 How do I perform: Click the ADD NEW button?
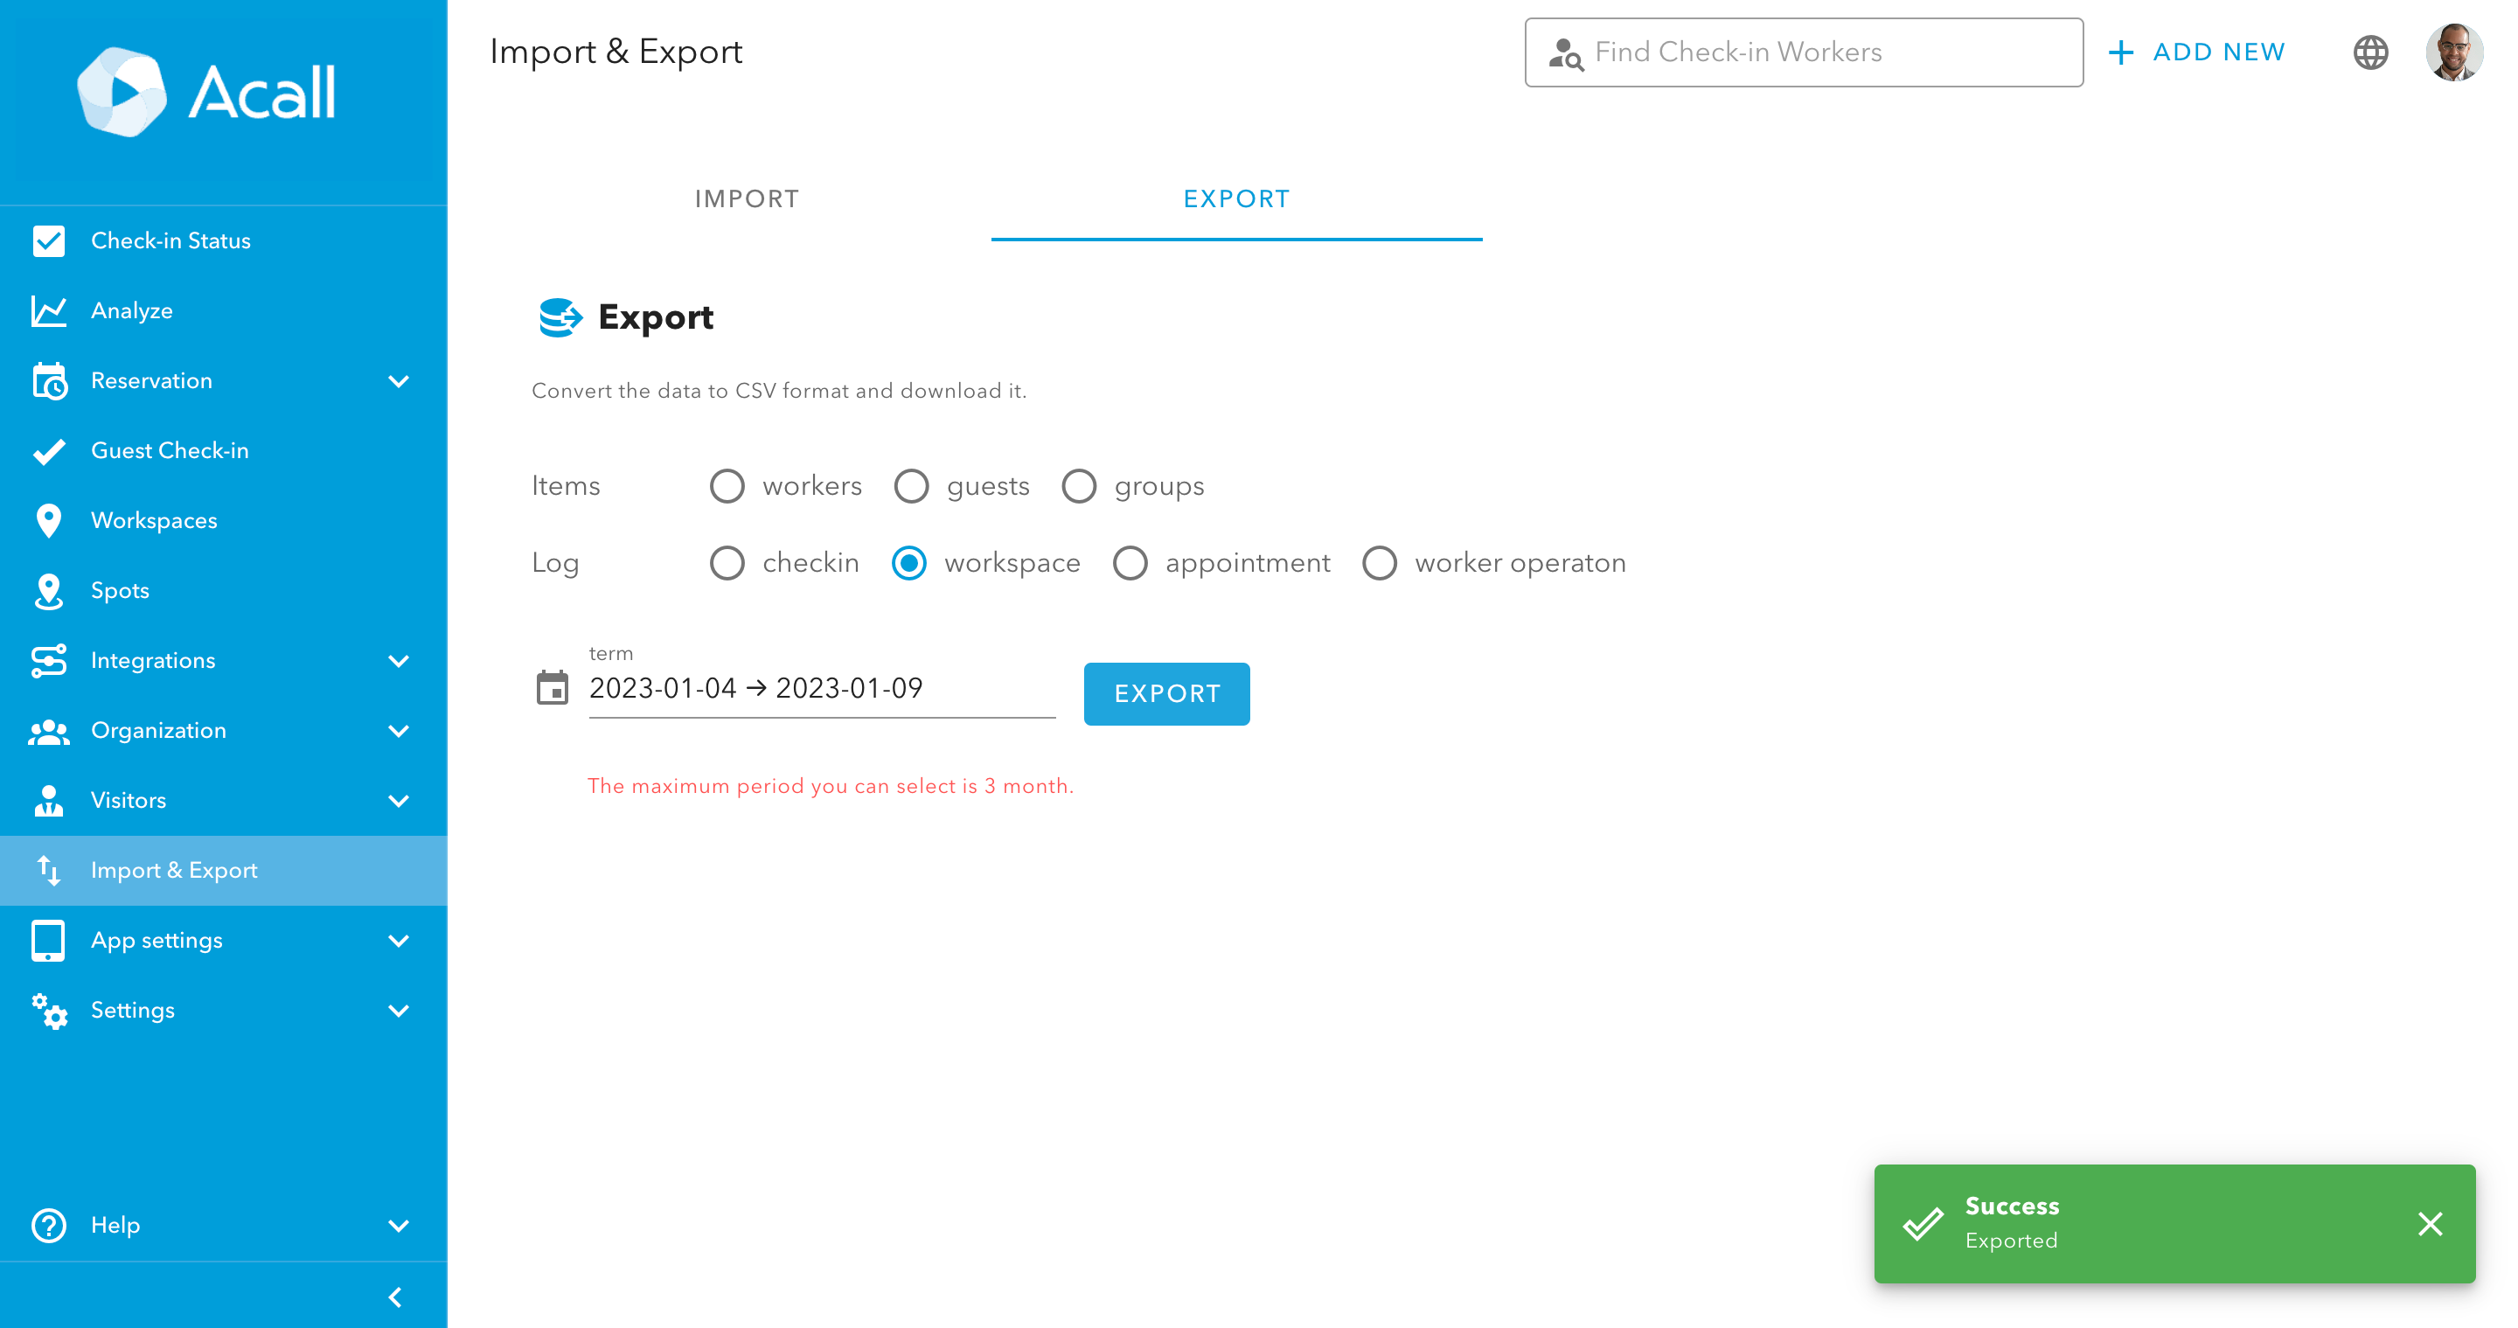[x=2196, y=52]
